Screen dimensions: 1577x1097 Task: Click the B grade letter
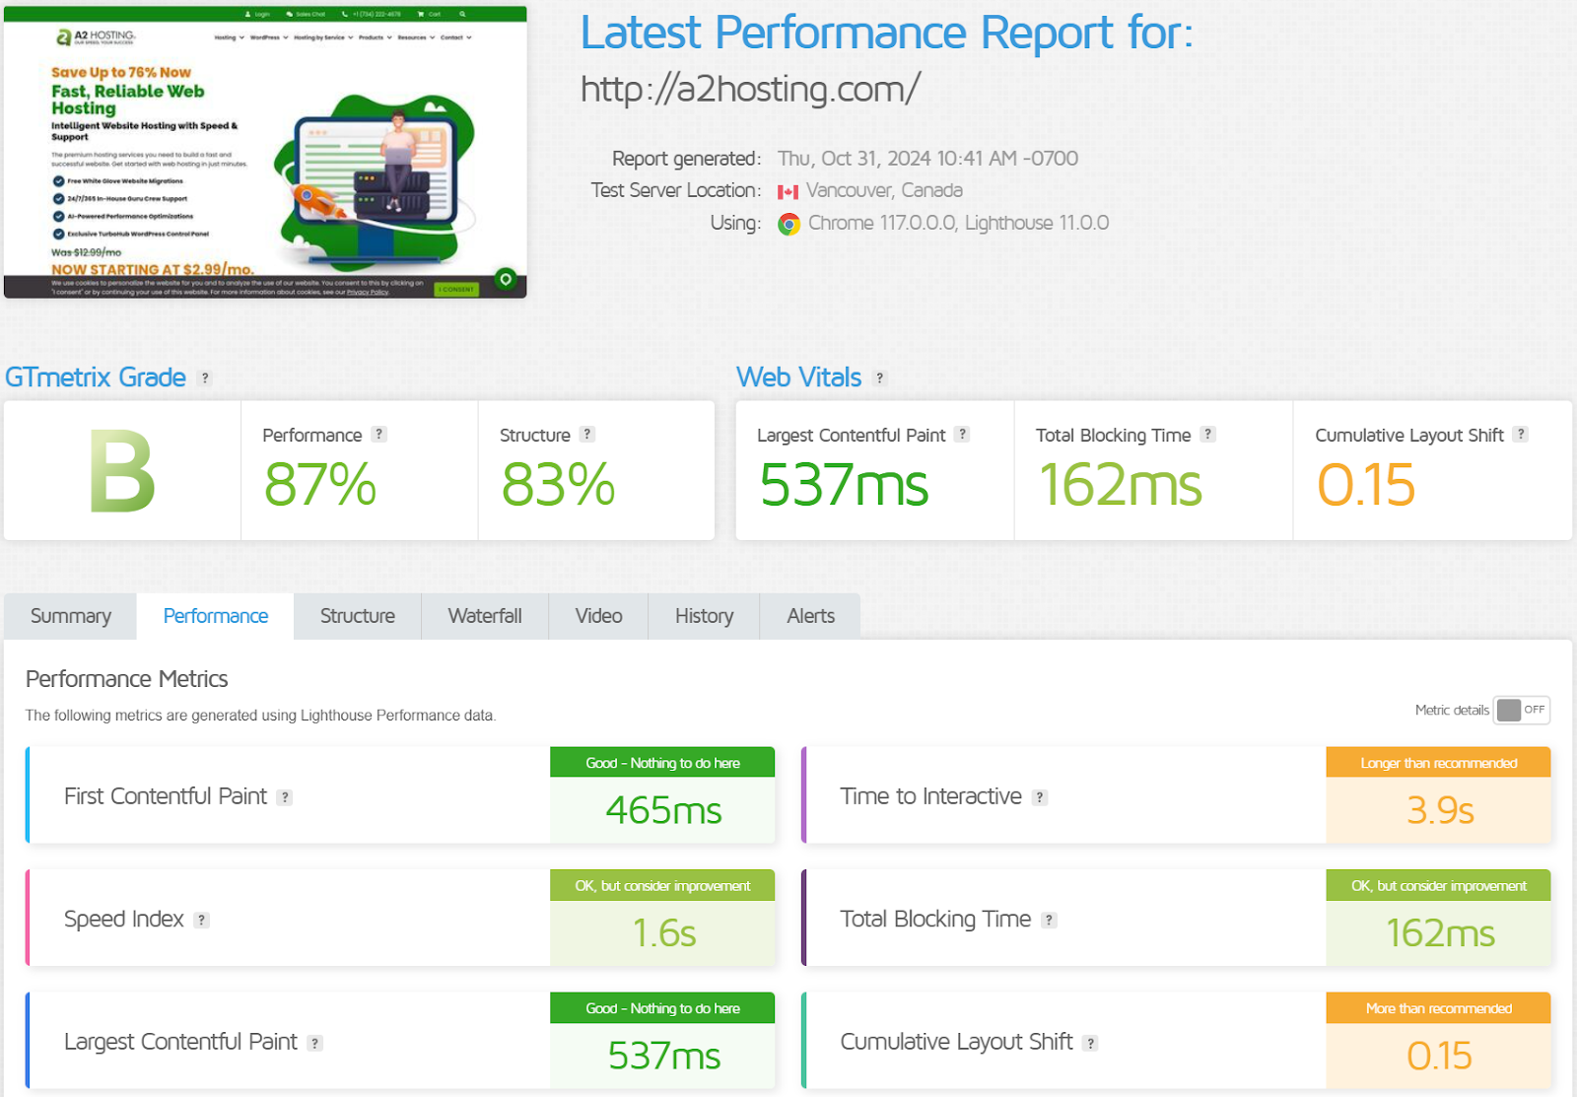coord(122,472)
